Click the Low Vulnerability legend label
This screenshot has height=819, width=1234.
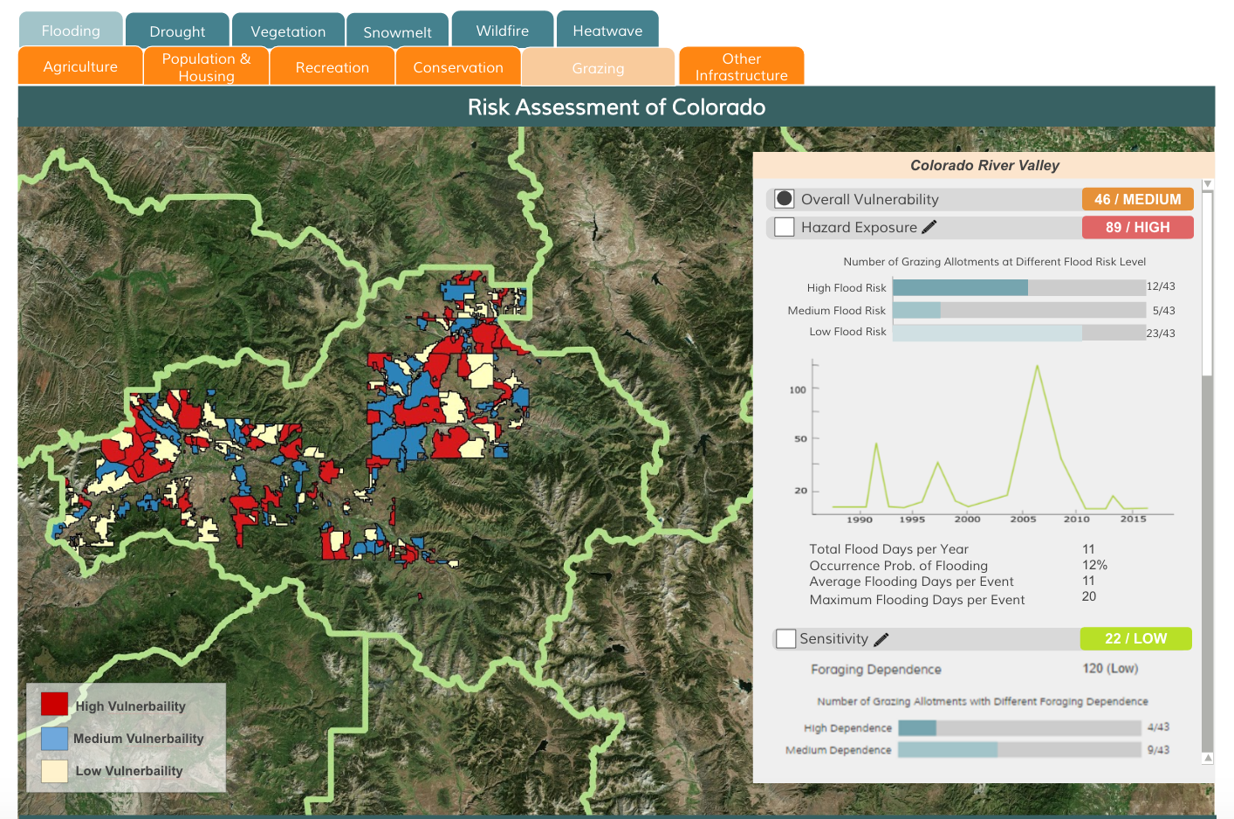click(x=129, y=770)
